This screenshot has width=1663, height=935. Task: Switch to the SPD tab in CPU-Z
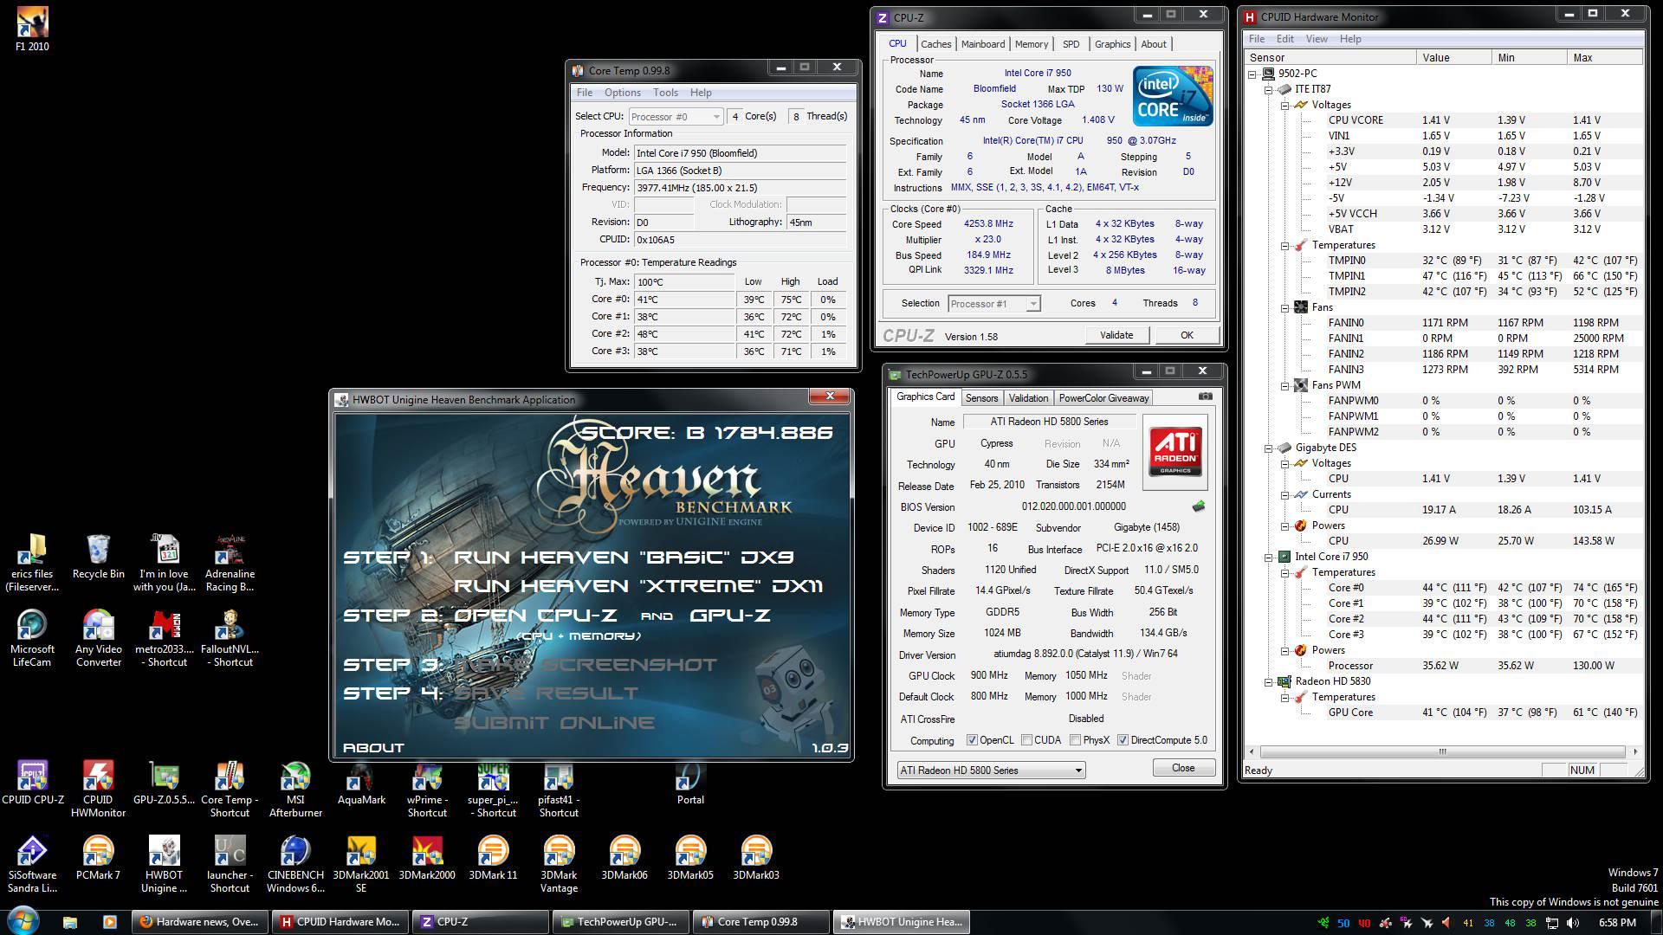1071,44
